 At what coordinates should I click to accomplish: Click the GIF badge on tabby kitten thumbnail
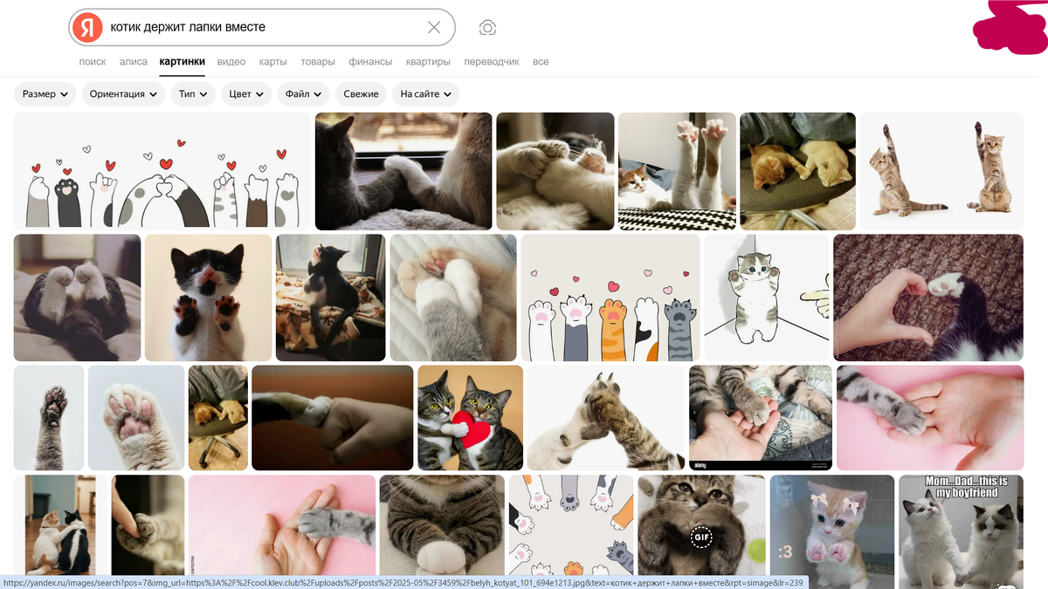[701, 538]
